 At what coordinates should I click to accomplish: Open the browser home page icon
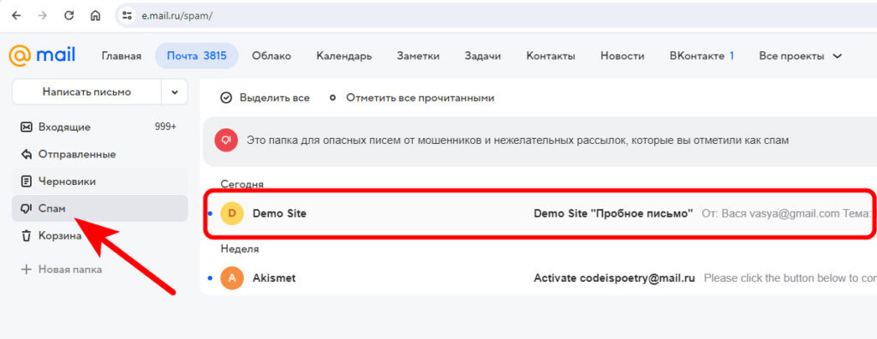(x=95, y=15)
